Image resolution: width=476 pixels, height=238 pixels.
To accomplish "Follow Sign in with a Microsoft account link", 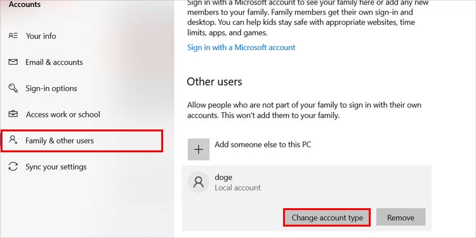I will [241, 48].
